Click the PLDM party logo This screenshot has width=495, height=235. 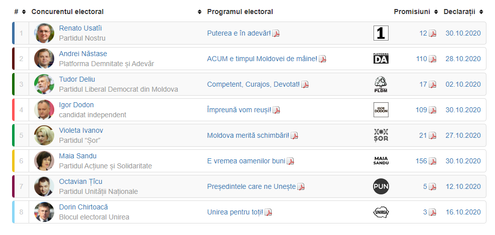(x=381, y=84)
